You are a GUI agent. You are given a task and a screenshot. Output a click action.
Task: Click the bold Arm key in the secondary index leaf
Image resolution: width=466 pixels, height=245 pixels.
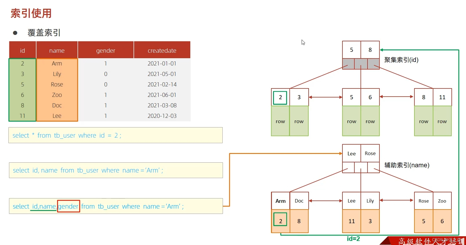[x=280, y=201]
